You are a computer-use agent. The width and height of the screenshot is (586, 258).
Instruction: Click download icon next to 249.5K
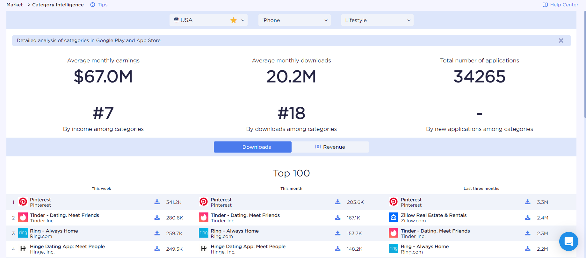click(x=157, y=249)
